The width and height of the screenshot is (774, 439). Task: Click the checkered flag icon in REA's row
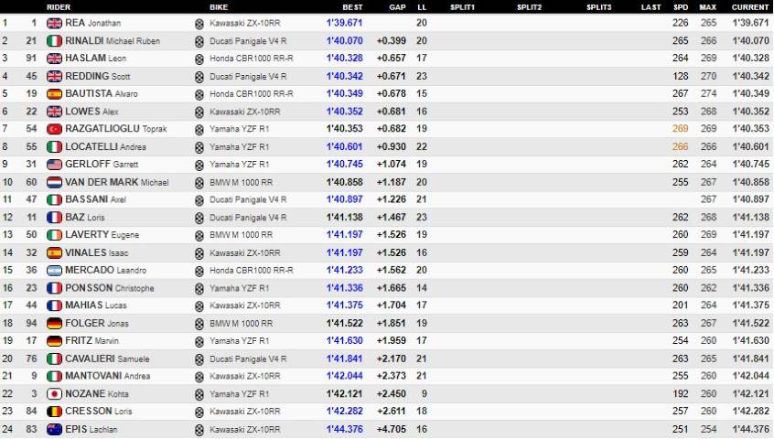199,24
